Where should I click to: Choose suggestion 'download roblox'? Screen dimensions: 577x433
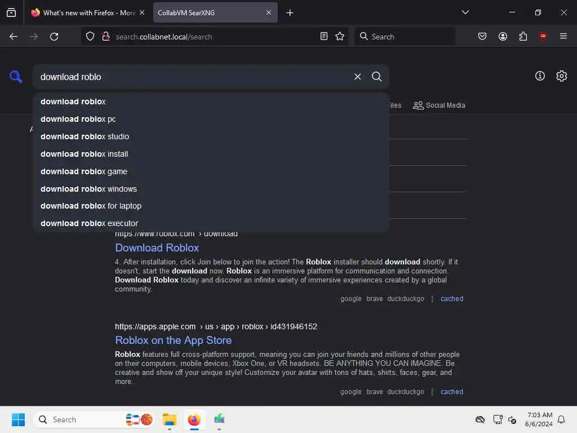[x=211, y=101]
